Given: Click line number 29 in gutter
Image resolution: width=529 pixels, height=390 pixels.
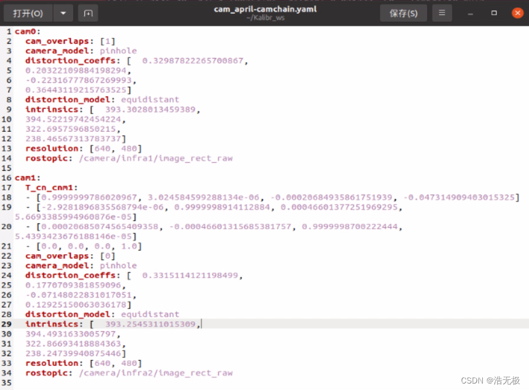Looking at the screenshot, I should pyautogui.click(x=7, y=324).
